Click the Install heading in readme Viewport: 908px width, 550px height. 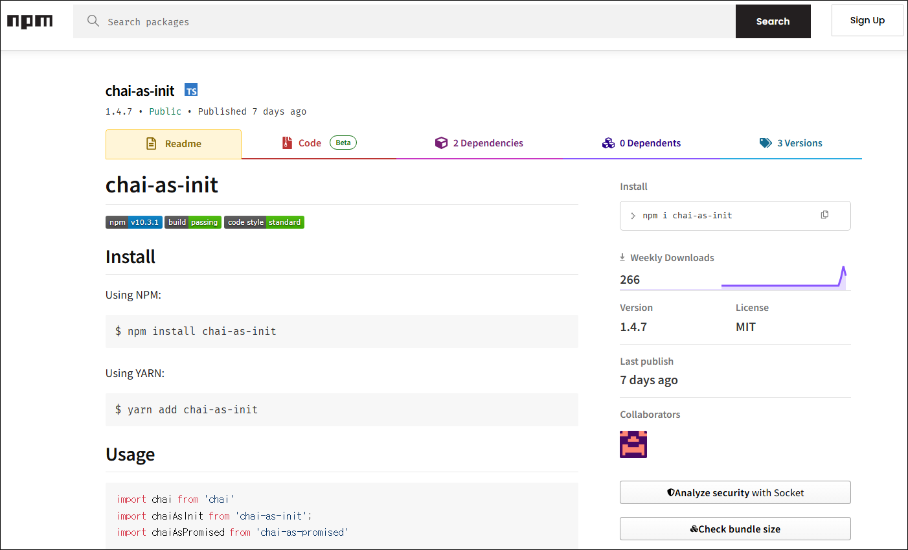pos(130,257)
